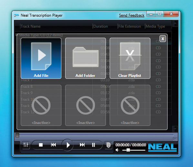Viewport: 193px width, 167px height.
Task: Skip to the previous track
Action: [x=54, y=145]
